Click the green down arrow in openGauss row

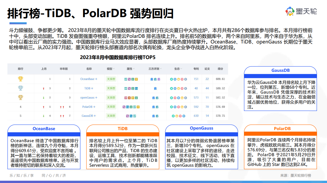tap(44, 98)
